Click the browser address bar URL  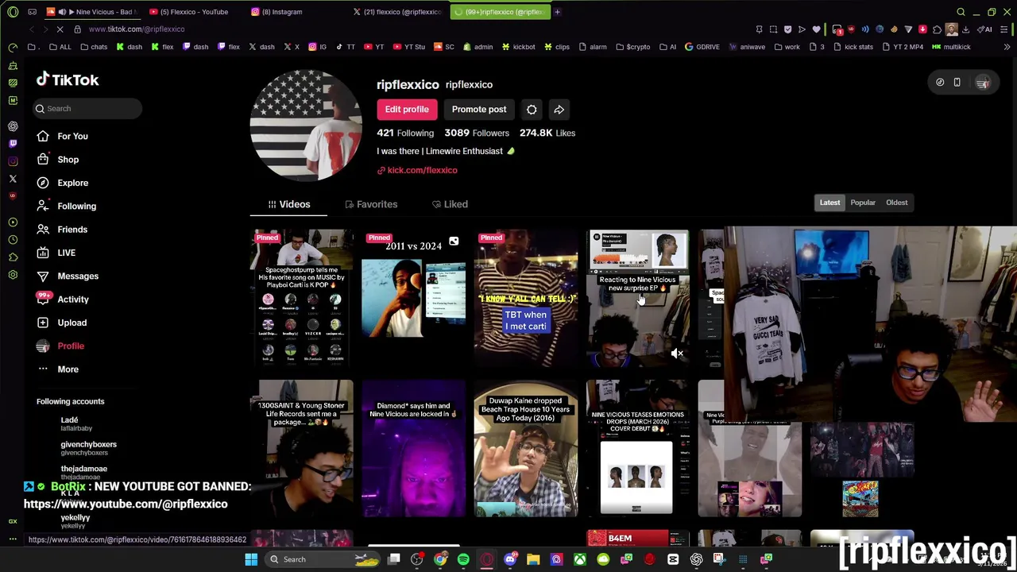(x=137, y=29)
